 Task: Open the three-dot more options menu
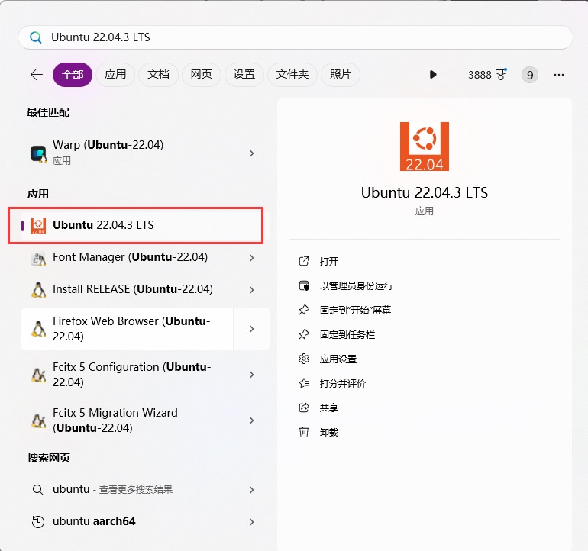558,75
